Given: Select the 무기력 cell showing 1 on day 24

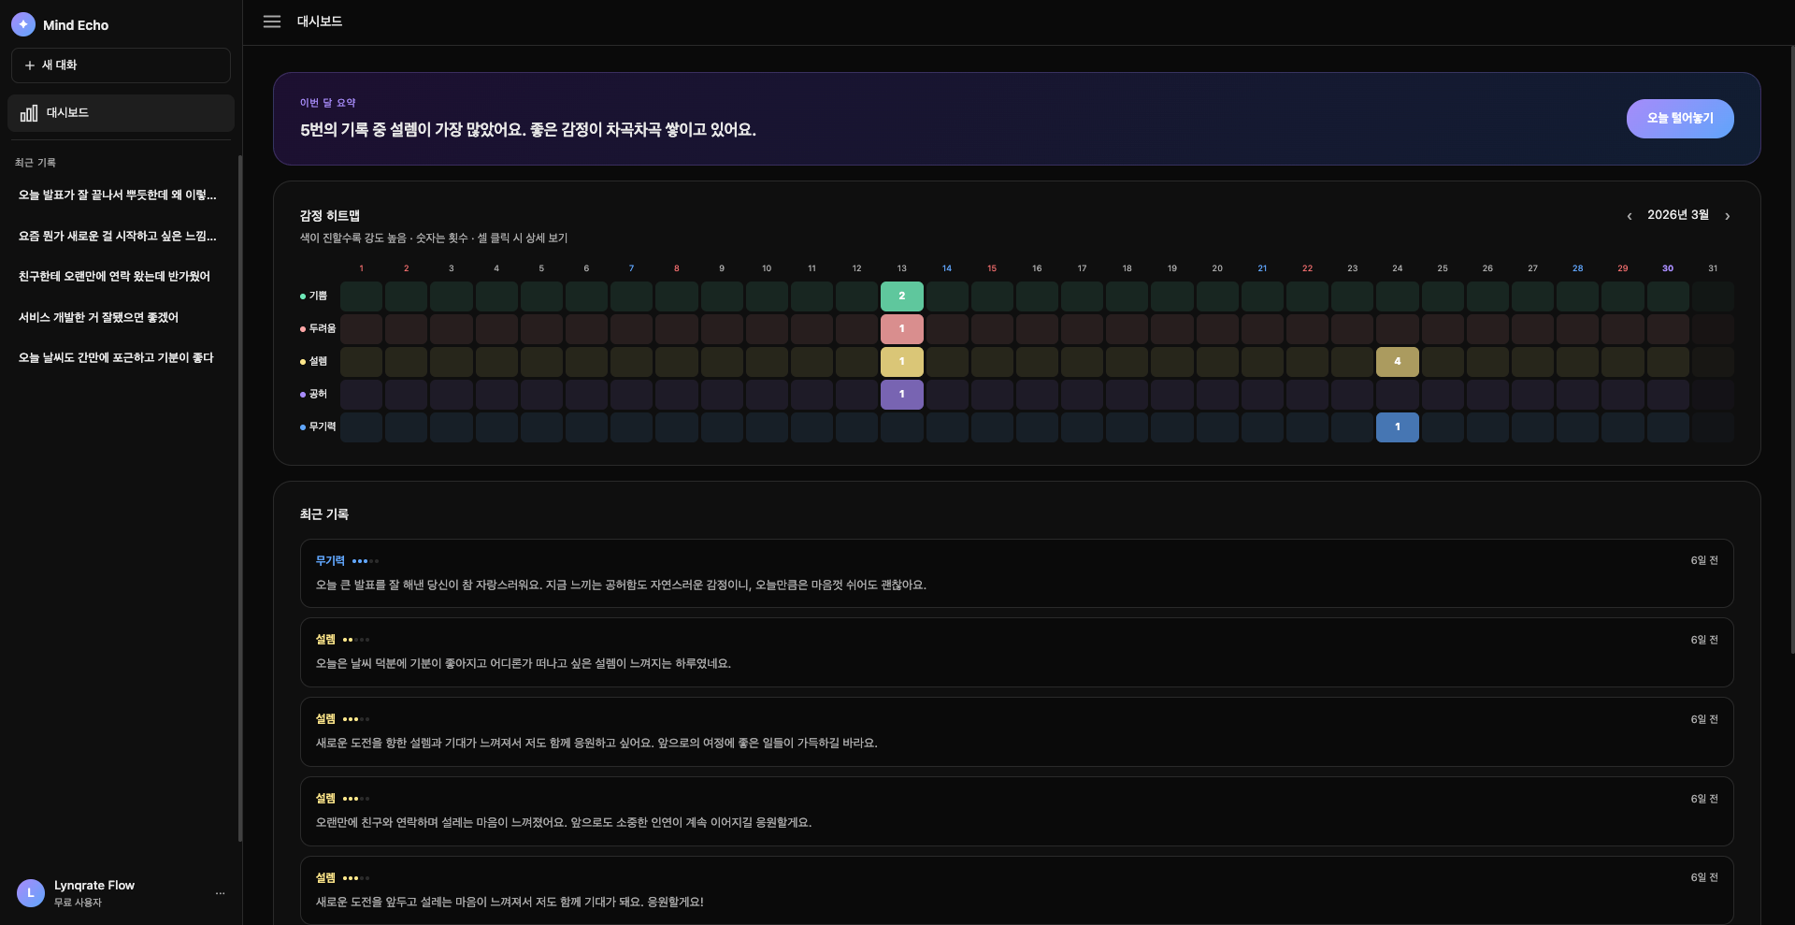Looking at the screenshot, I should [1397, 427].
